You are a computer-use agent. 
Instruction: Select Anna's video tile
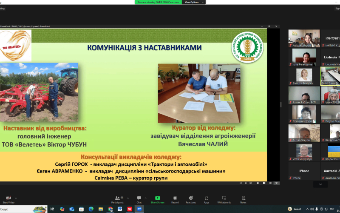[x=304, y=38]
